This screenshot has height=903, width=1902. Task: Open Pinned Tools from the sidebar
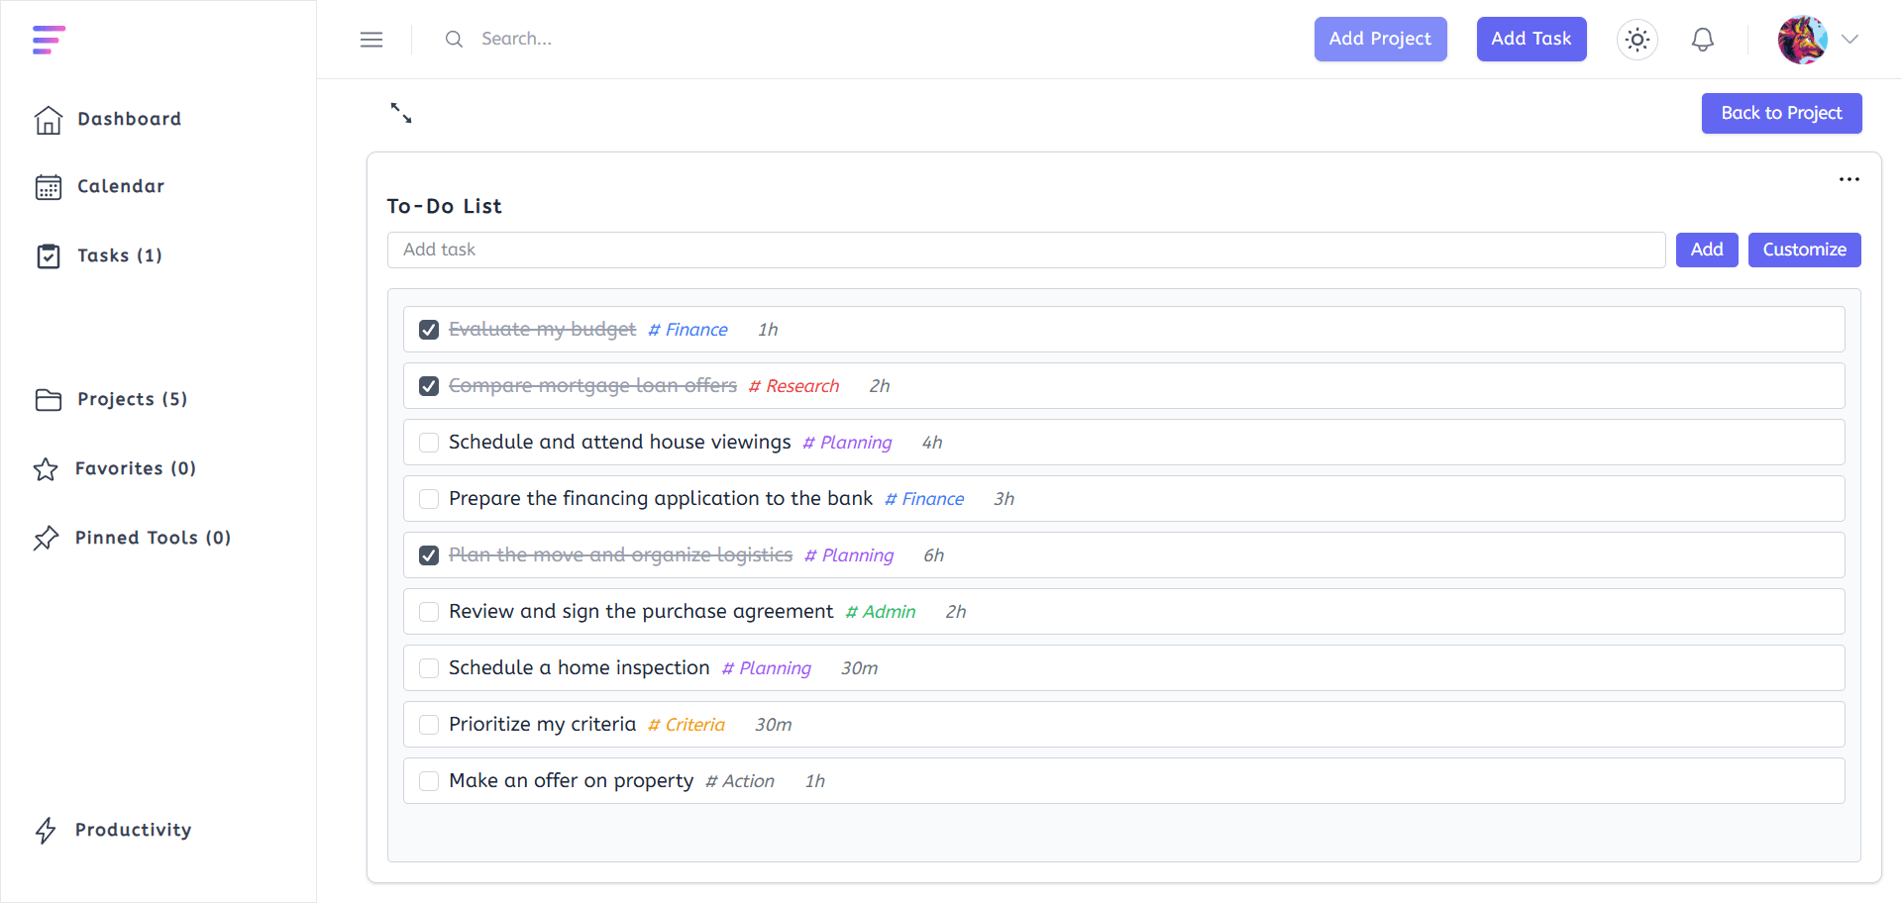click(x=46, y=538)
